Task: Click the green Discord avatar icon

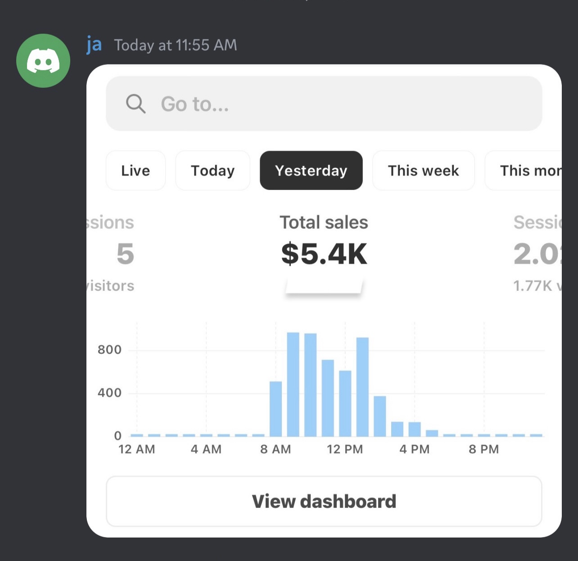Action: (x=43, y=61)
